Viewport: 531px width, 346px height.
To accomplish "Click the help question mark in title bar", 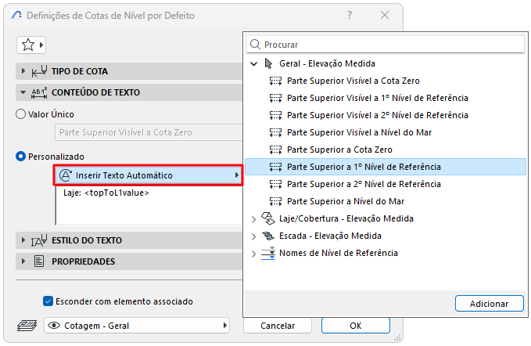I will click(x=350, y=15).
